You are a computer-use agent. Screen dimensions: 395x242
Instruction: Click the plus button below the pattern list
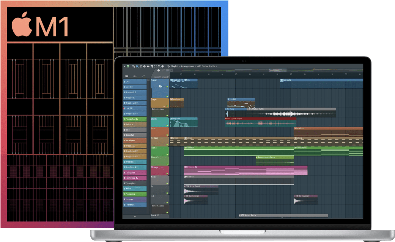point(135,217)
